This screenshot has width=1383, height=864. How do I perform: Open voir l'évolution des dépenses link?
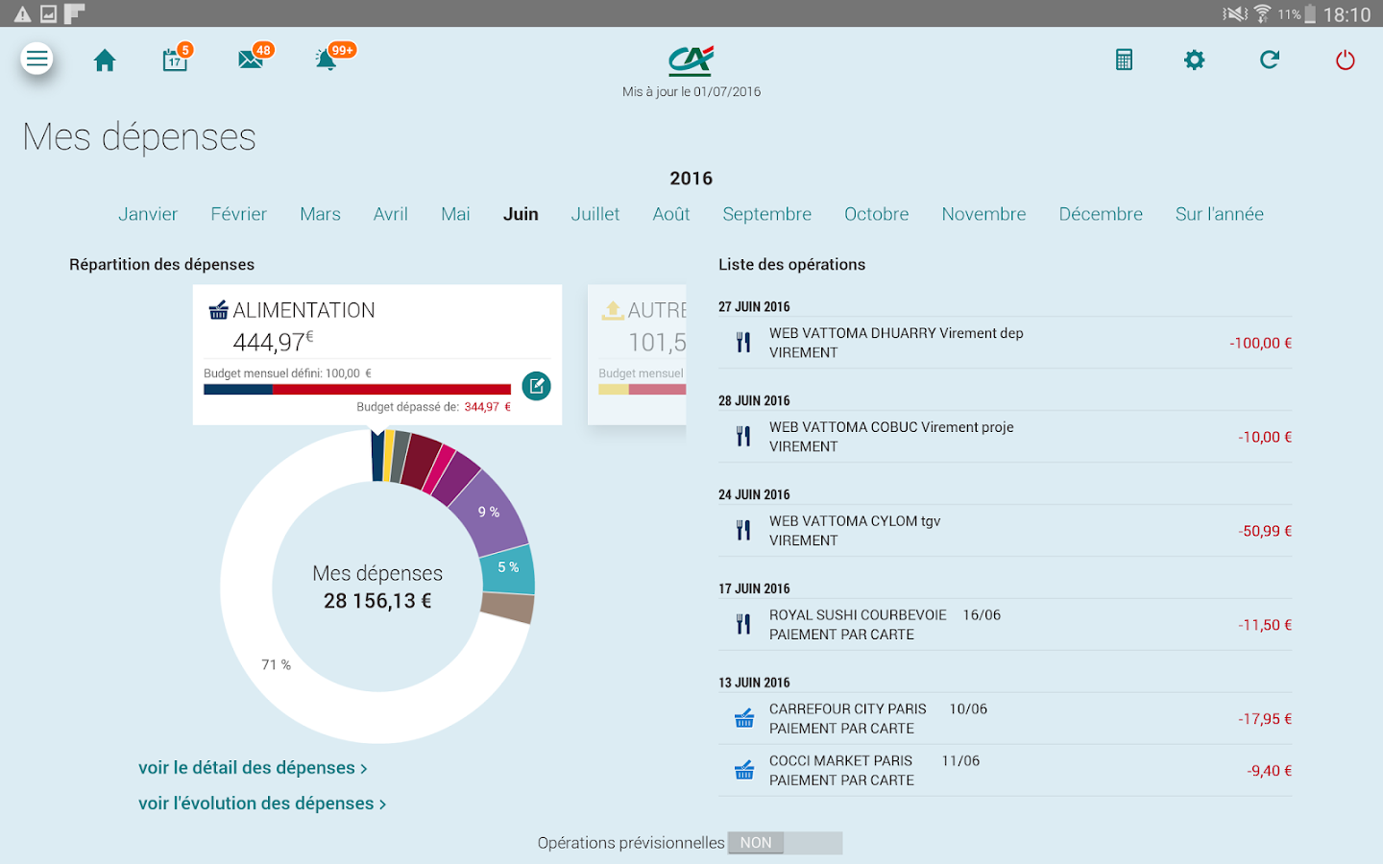pos(261,804)
